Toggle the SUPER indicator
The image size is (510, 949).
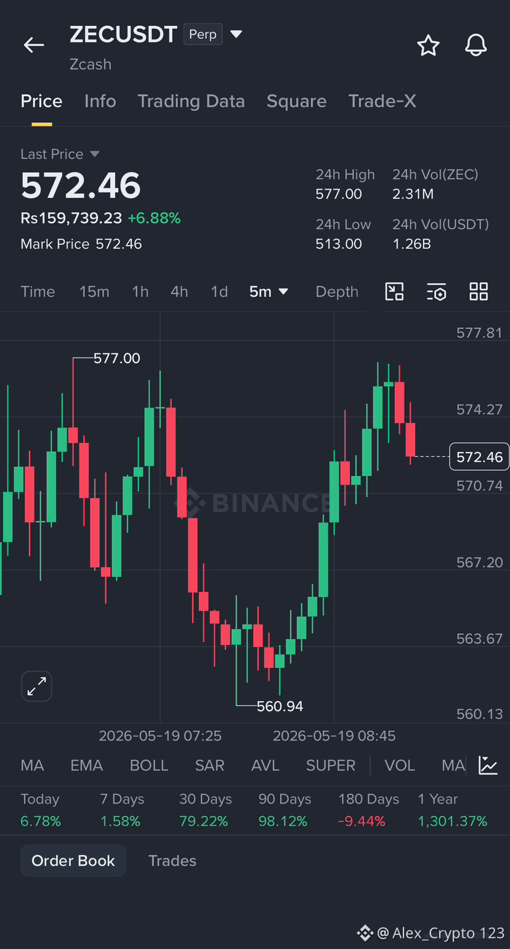click(x=331, y=765)
